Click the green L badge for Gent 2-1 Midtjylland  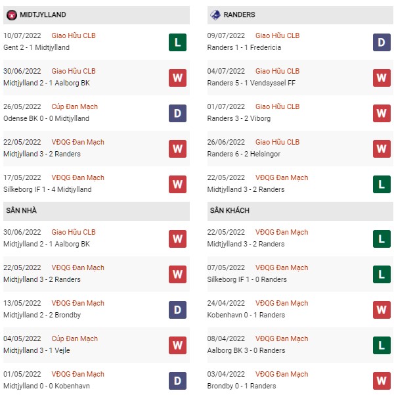point(177,42)
